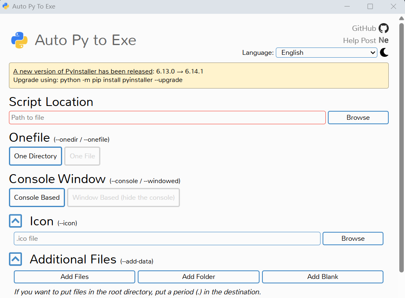
Task: Open the new PyInstaller version release link
Action: pyautogui.click(x=83, y=71)
